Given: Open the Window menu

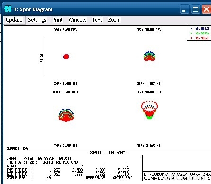Looking at the screenshot, I should 77,20.
